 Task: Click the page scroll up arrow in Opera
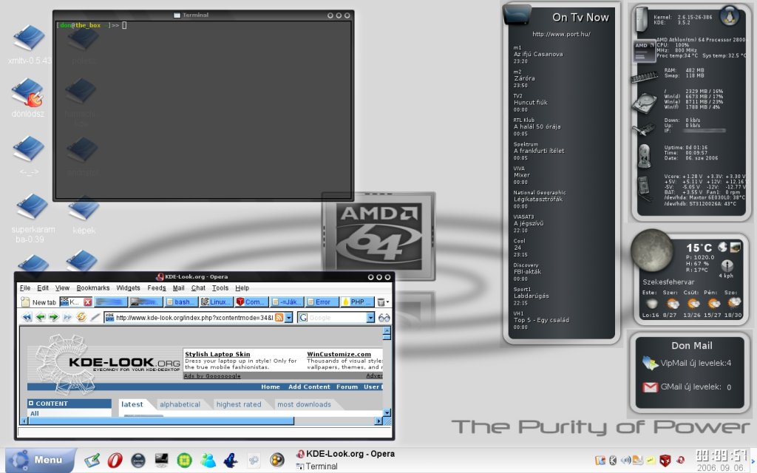pos(387,330)
